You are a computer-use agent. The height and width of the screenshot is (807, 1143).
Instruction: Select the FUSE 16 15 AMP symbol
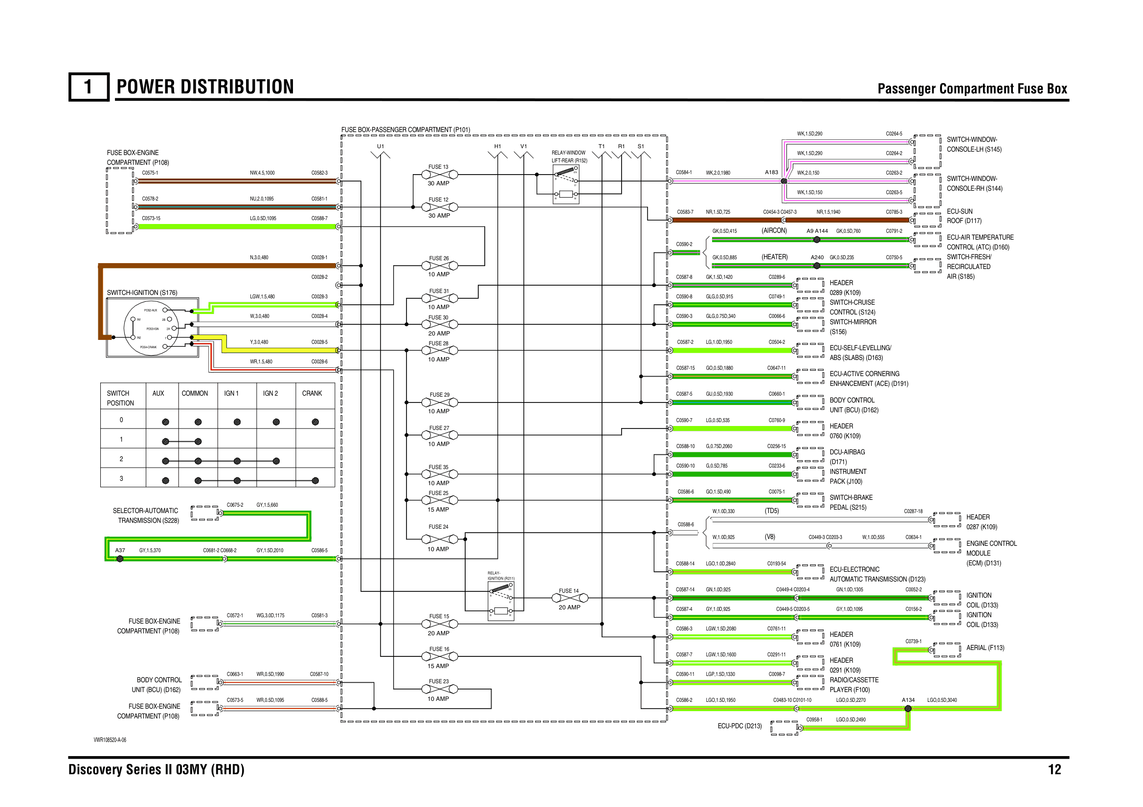(439, 657)
